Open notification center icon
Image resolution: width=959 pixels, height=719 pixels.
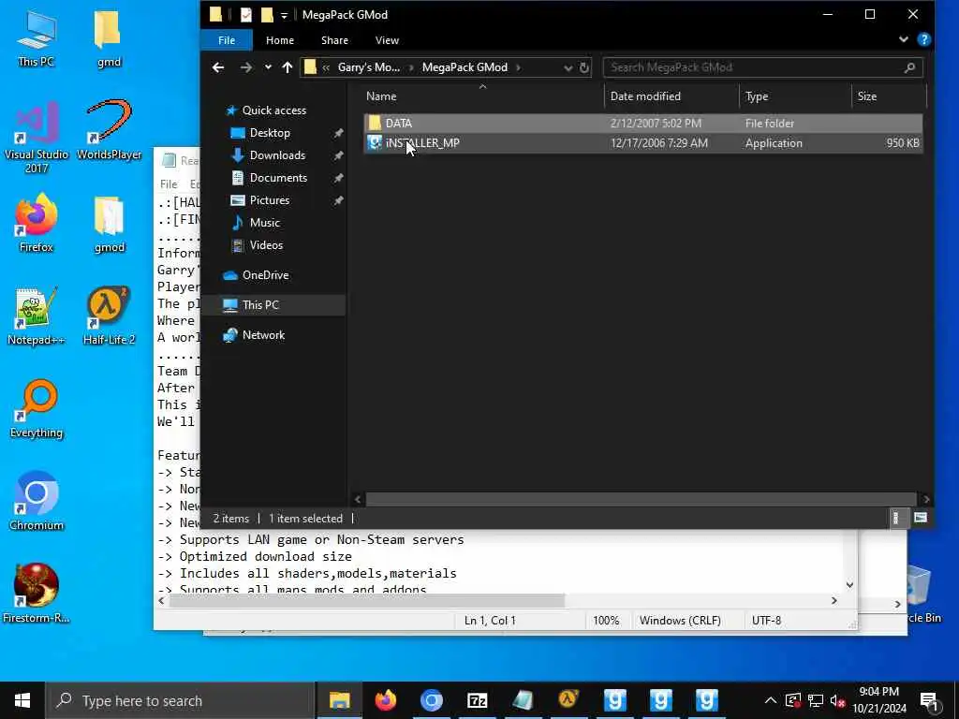pos(930,700)
